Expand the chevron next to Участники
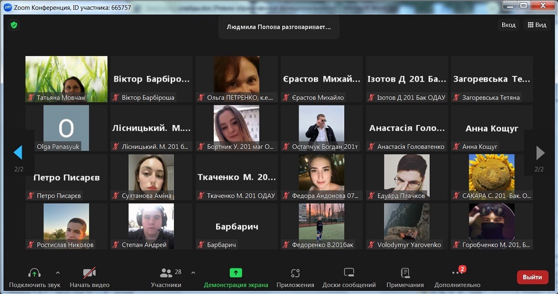This screenshot has width=558, height=294. click(x=193, y=273)
